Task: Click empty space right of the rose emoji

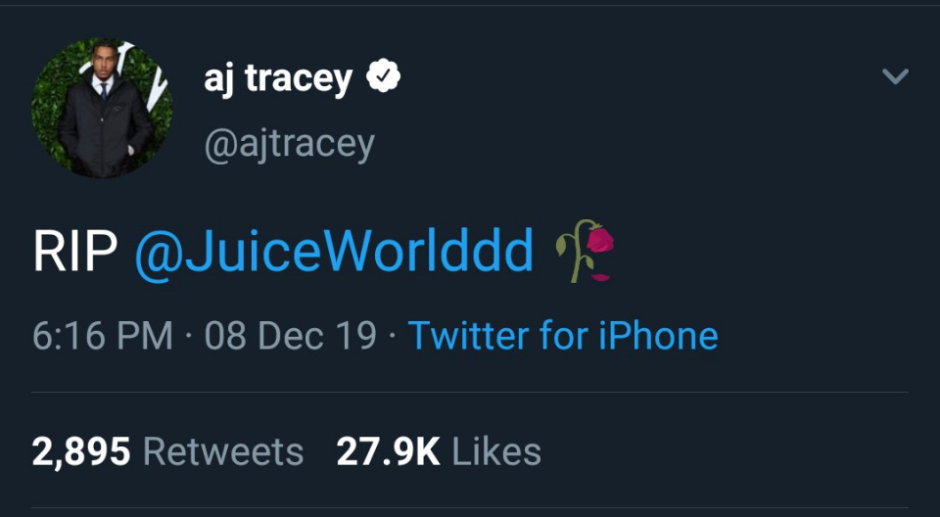Action: click(764, 252)
